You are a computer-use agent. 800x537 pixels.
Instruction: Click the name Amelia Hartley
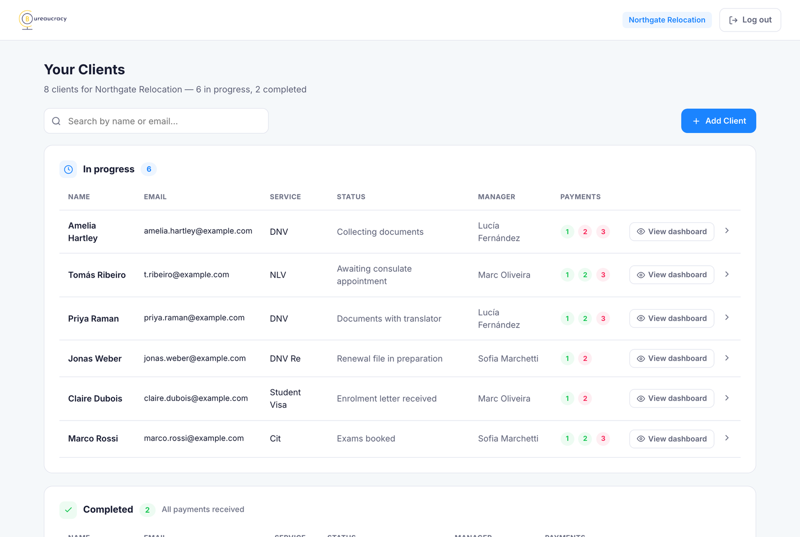83,232
